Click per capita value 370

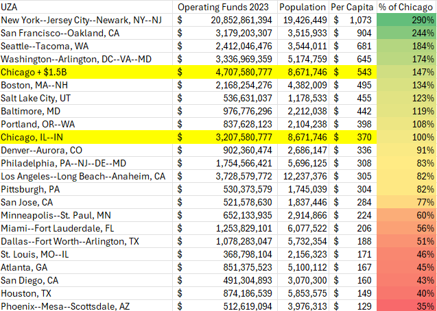pyautogui.click(x=353, y=137)
